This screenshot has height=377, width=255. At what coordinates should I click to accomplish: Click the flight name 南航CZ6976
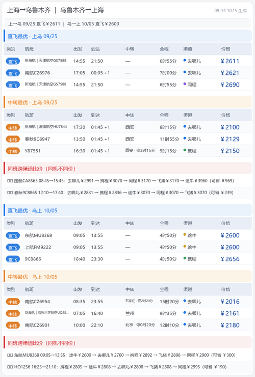pos(37,73)
